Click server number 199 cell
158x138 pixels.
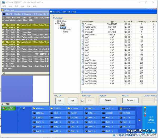[x=142, y=60]
